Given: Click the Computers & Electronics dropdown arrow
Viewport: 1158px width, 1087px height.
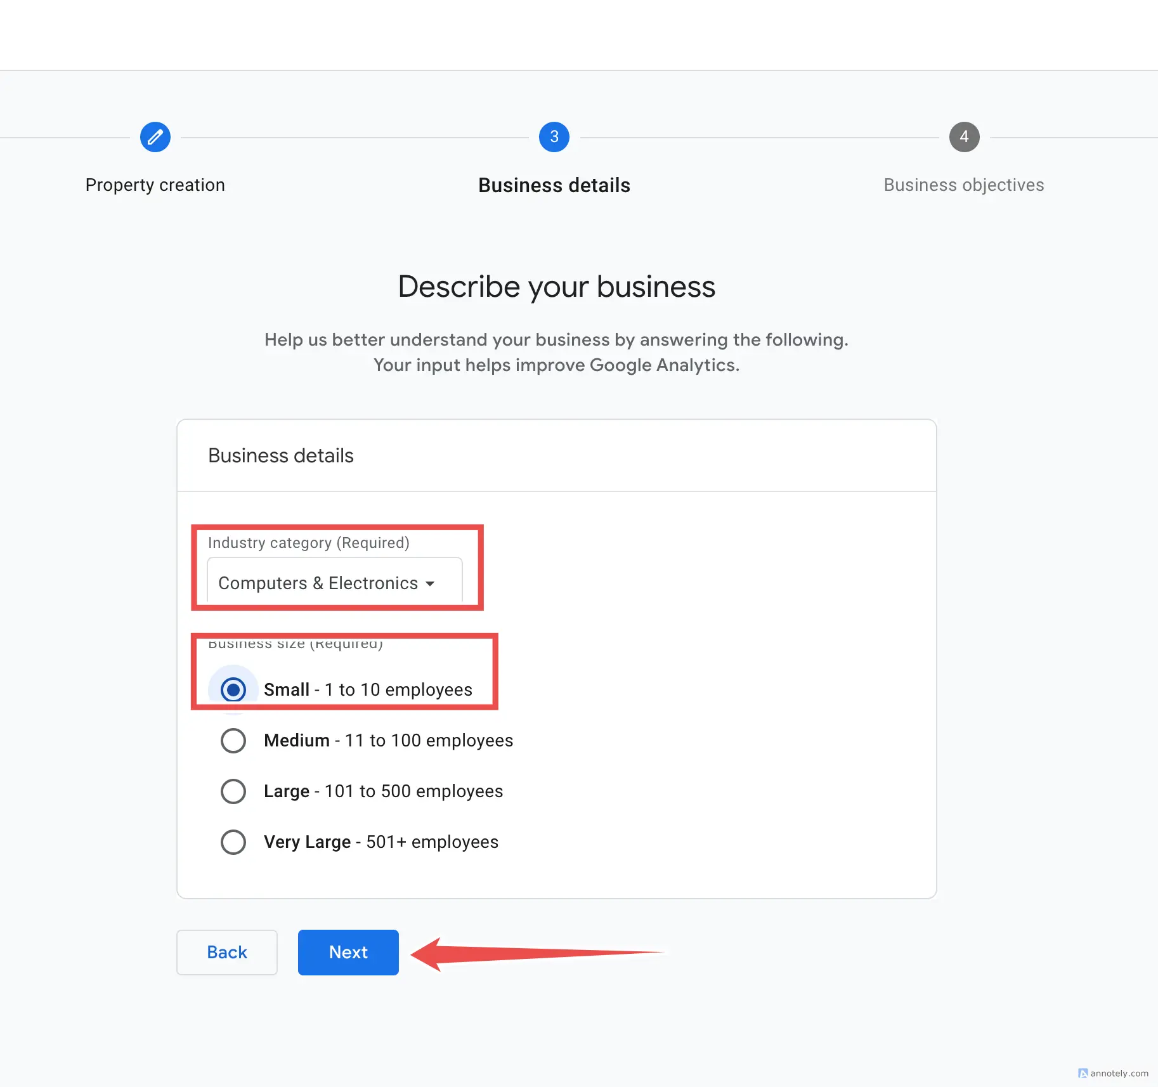Looking at the screenshot, I should coord(431,583).
